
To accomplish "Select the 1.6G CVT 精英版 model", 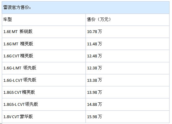I will tap(18, 56).
